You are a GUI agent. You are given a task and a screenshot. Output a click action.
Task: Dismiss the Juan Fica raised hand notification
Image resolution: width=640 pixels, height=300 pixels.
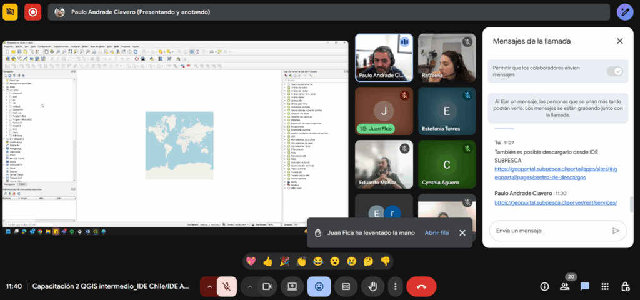pyautogui.click(x=462, y=232)
